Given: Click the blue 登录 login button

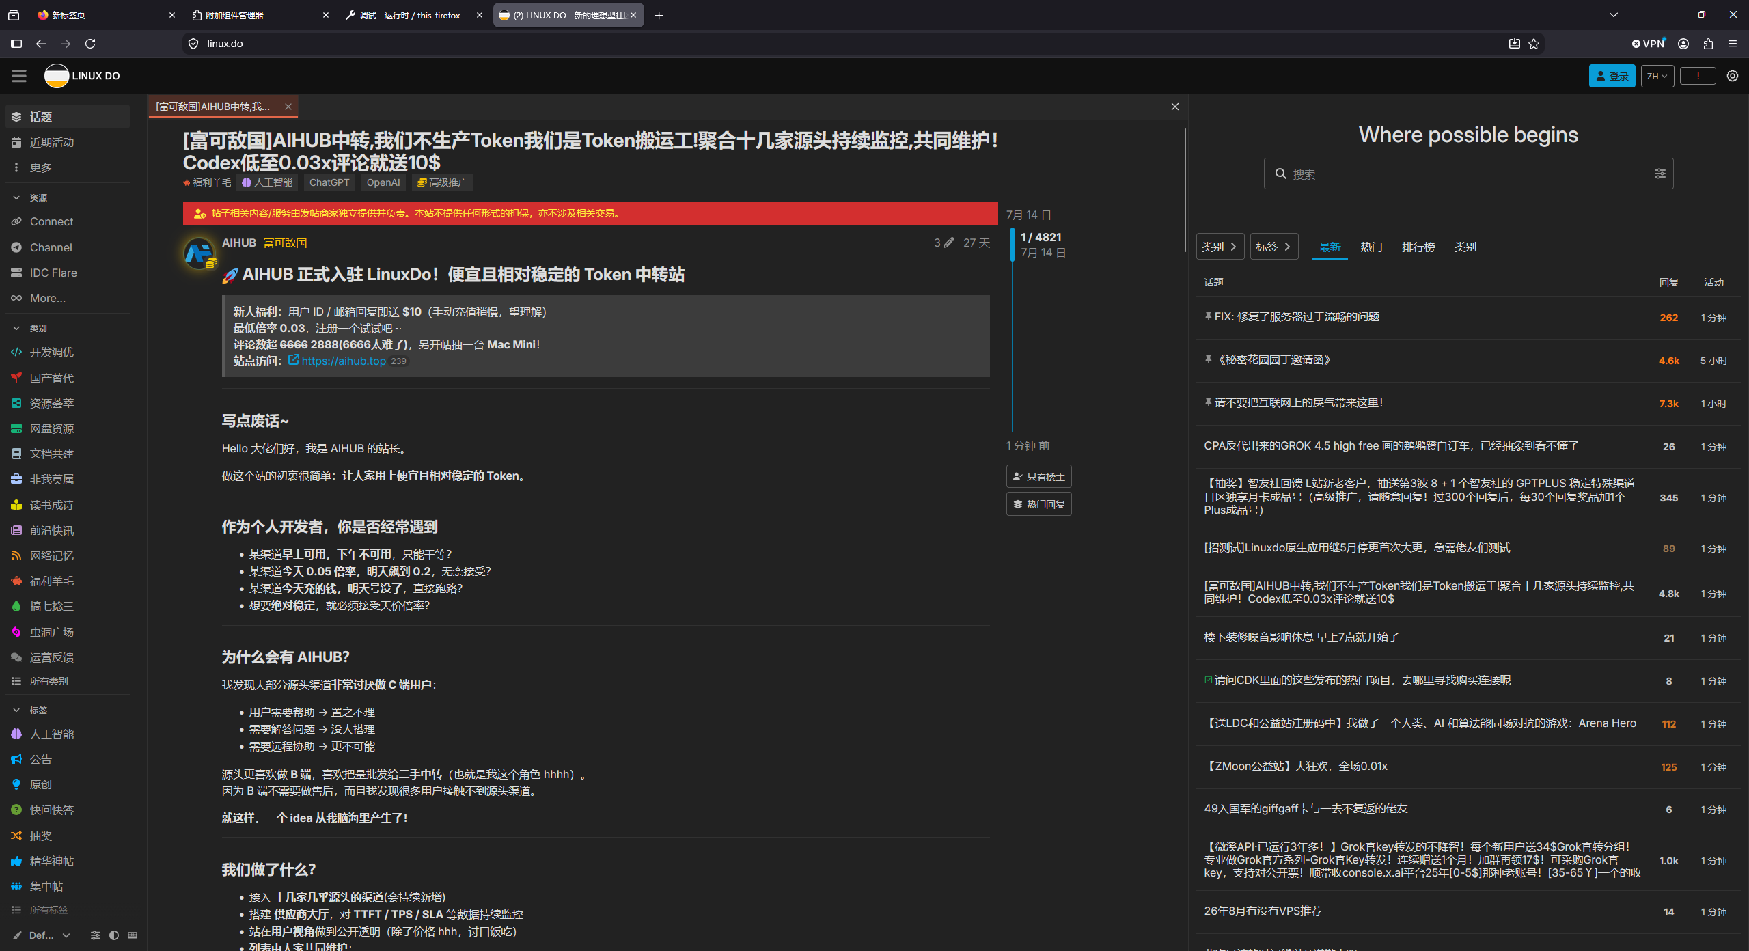Looking at the screenshot, I should pos(1612,76).
